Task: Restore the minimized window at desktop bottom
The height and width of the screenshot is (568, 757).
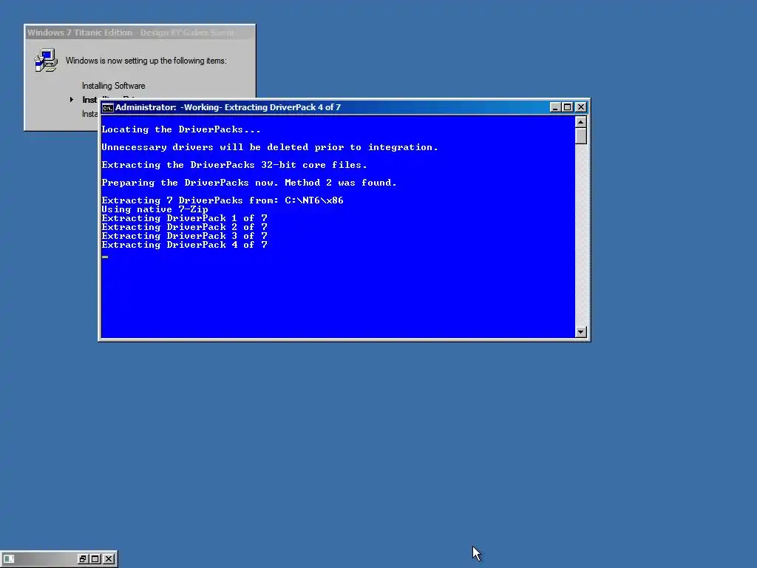Action: point(83,559)
